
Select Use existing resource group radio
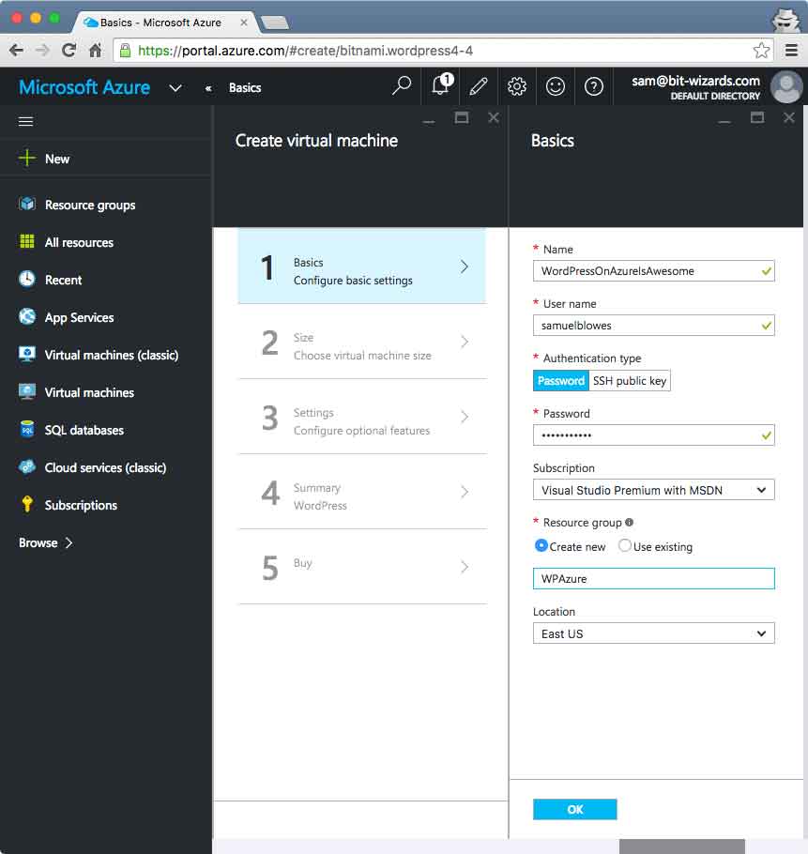624,545
